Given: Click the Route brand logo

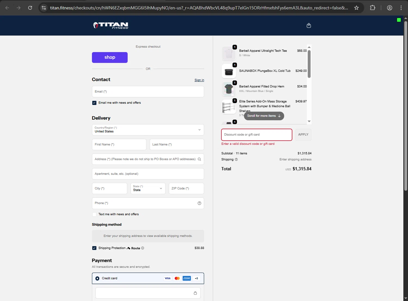Looking at the screenshot, I should point(133,248).
